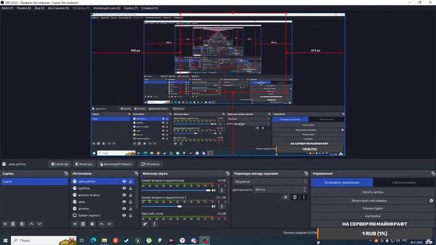The height and width of the screenshot is (245, 436).
Task: Click Настройки button in Управление panel
Action: click(x=373, y=216)
